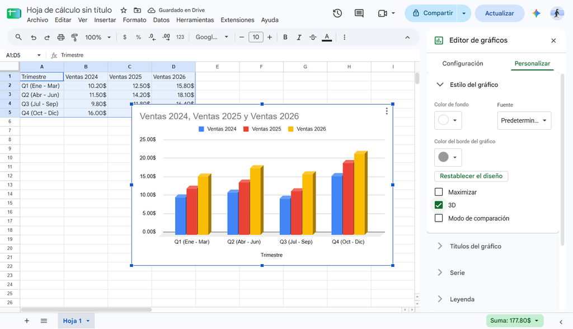The image size is (573, 329).
Task: Open the comments panel icon
Action: click(359, 13)
